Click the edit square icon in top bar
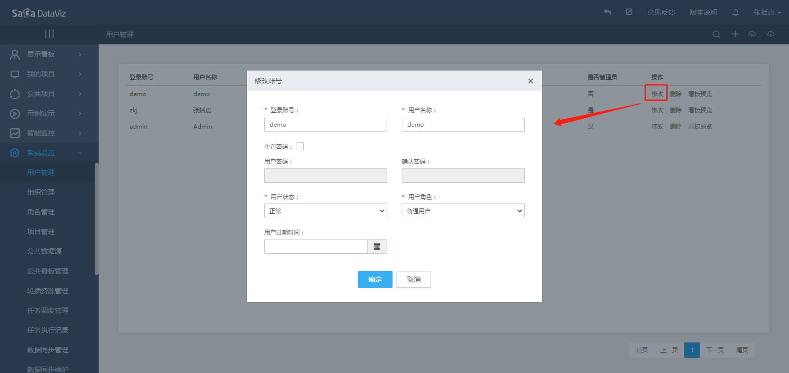 click(x=629, y=12)
